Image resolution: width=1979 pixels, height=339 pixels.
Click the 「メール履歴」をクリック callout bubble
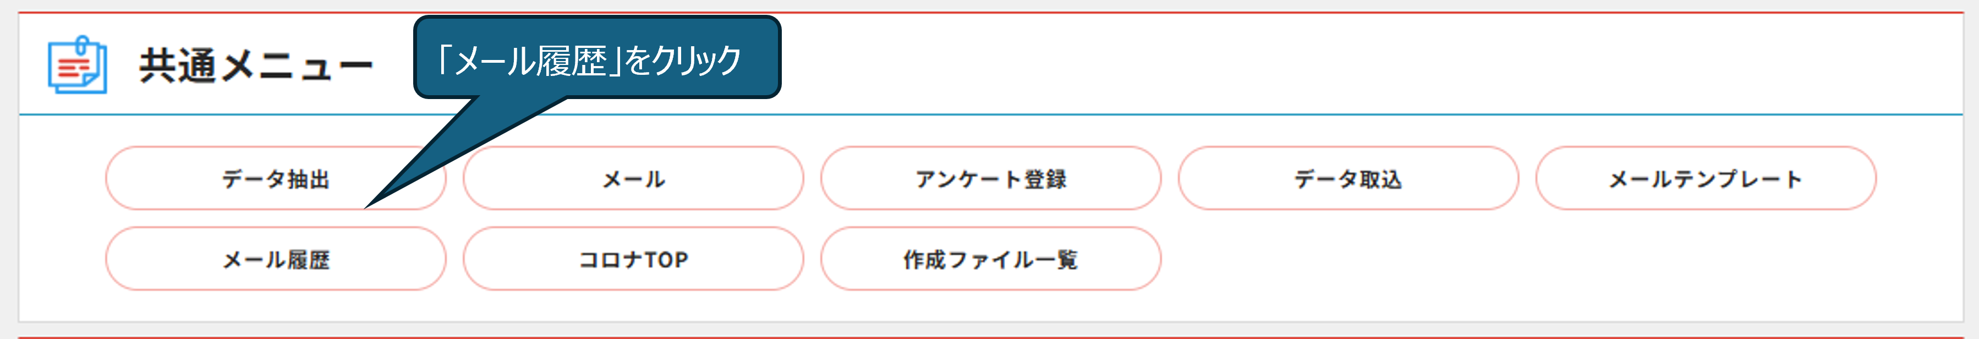(597, 58)
